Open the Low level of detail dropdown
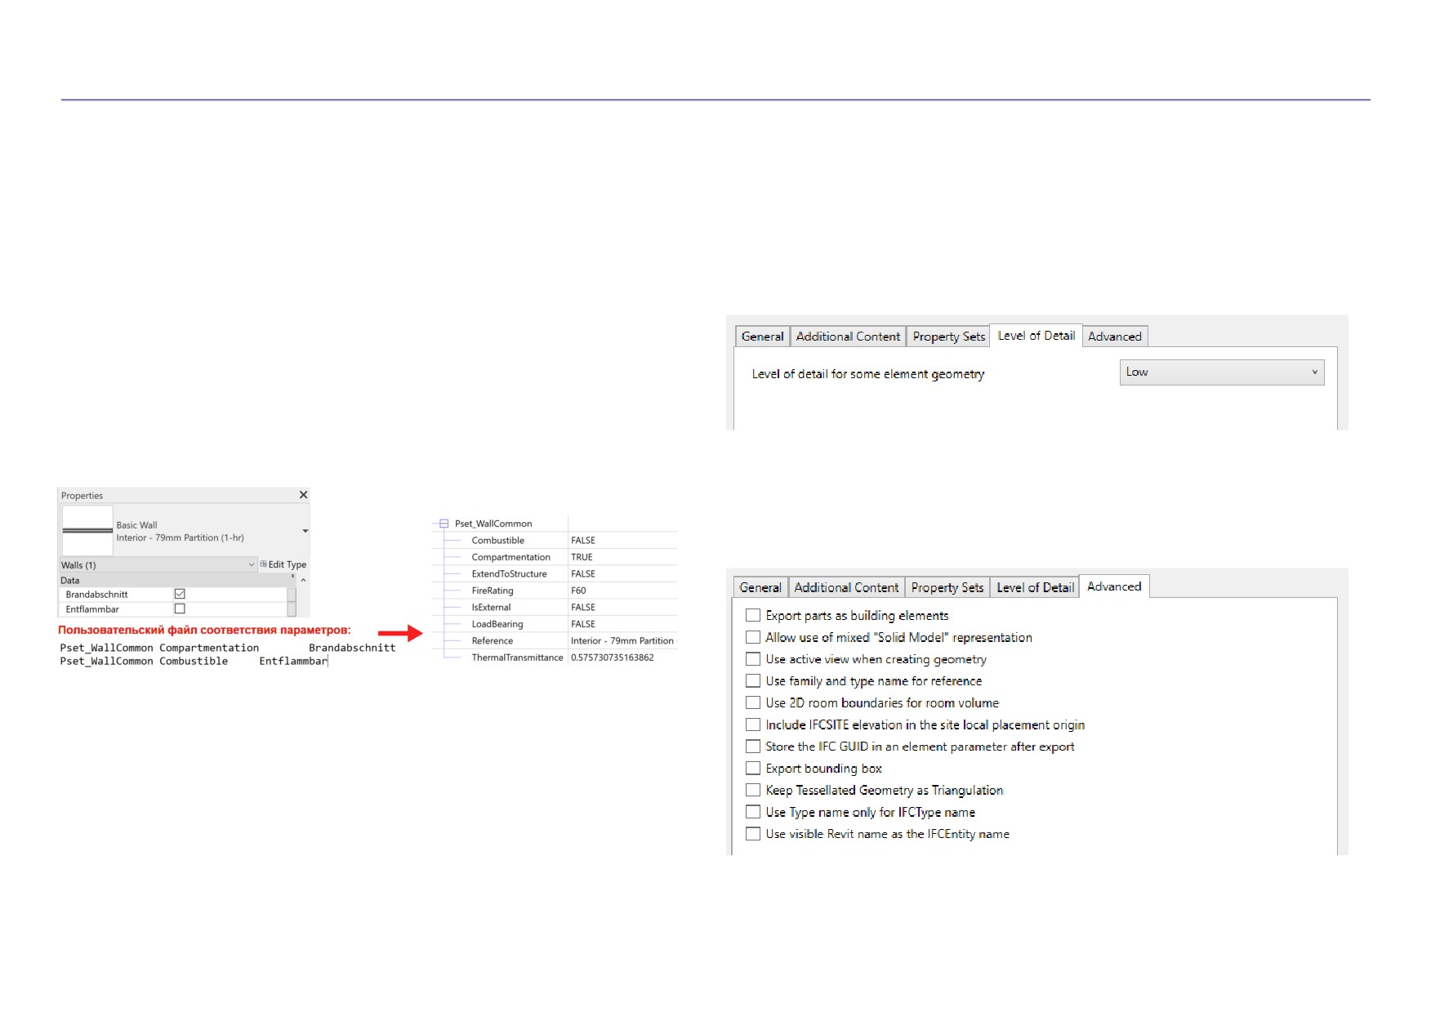1431x1012 pixels. point(1222,372)
